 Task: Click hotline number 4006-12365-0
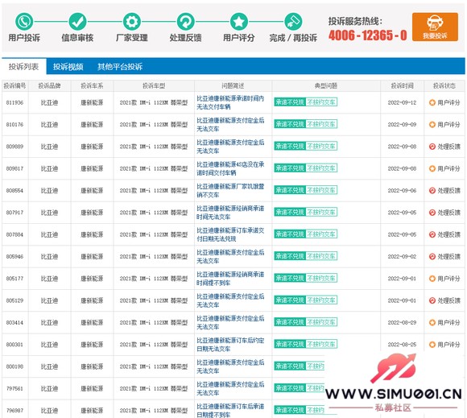coord(367,35)
